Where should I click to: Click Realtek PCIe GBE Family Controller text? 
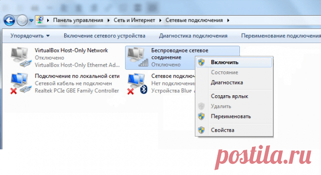[77, 91]
